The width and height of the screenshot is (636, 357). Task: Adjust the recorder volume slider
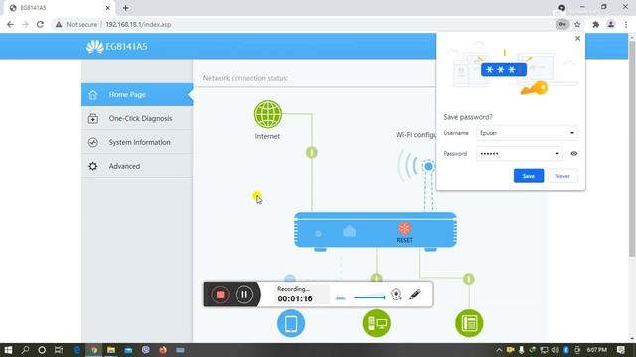coord(369,297)
